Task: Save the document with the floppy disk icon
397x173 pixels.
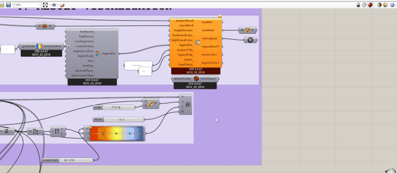Action: [x=8, y=5]
